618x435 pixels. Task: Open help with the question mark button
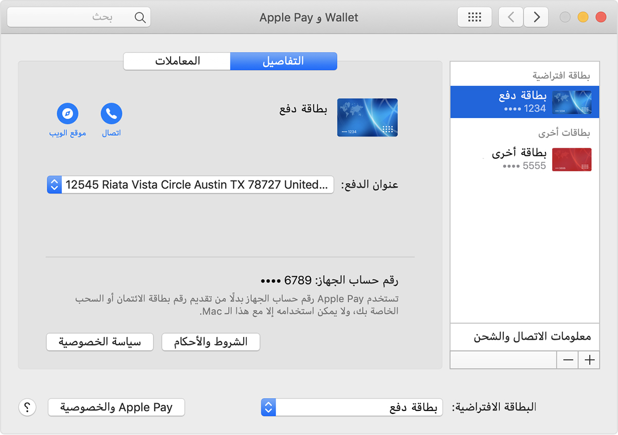[x=27, y=407]
